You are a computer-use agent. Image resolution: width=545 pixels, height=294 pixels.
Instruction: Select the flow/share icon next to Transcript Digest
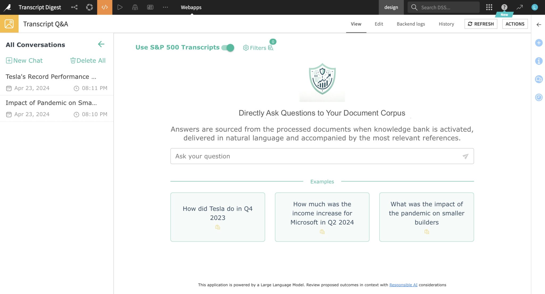(74, 7)
